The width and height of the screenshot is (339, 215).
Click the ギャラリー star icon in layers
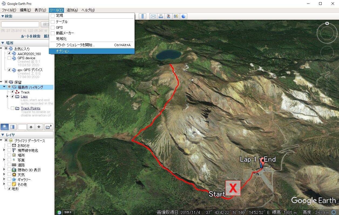coord(14,180)
